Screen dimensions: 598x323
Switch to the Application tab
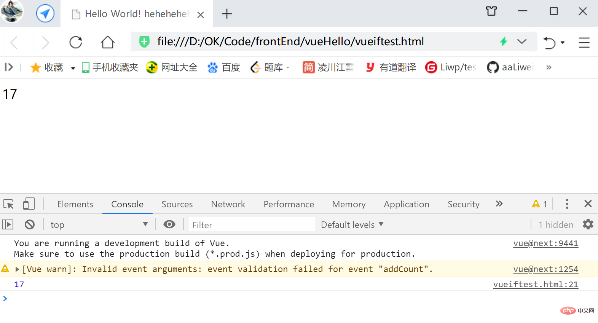tap(407, 204)
